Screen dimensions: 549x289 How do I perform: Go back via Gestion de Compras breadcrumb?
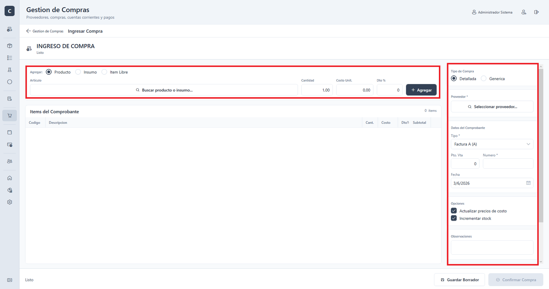click(45, 31)
